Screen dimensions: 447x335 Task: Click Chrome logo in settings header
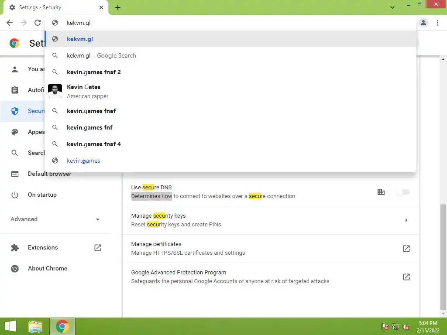click(14, 43)
